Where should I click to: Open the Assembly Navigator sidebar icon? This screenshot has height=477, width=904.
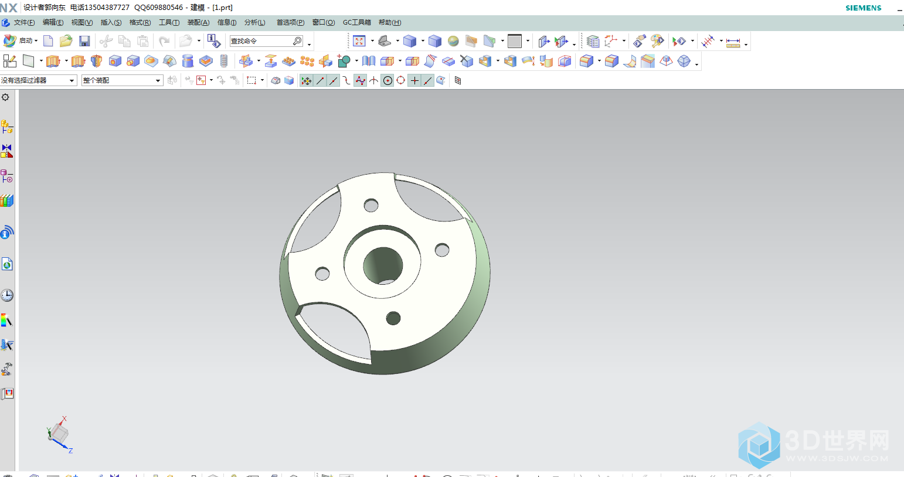[x=6, y=127]
